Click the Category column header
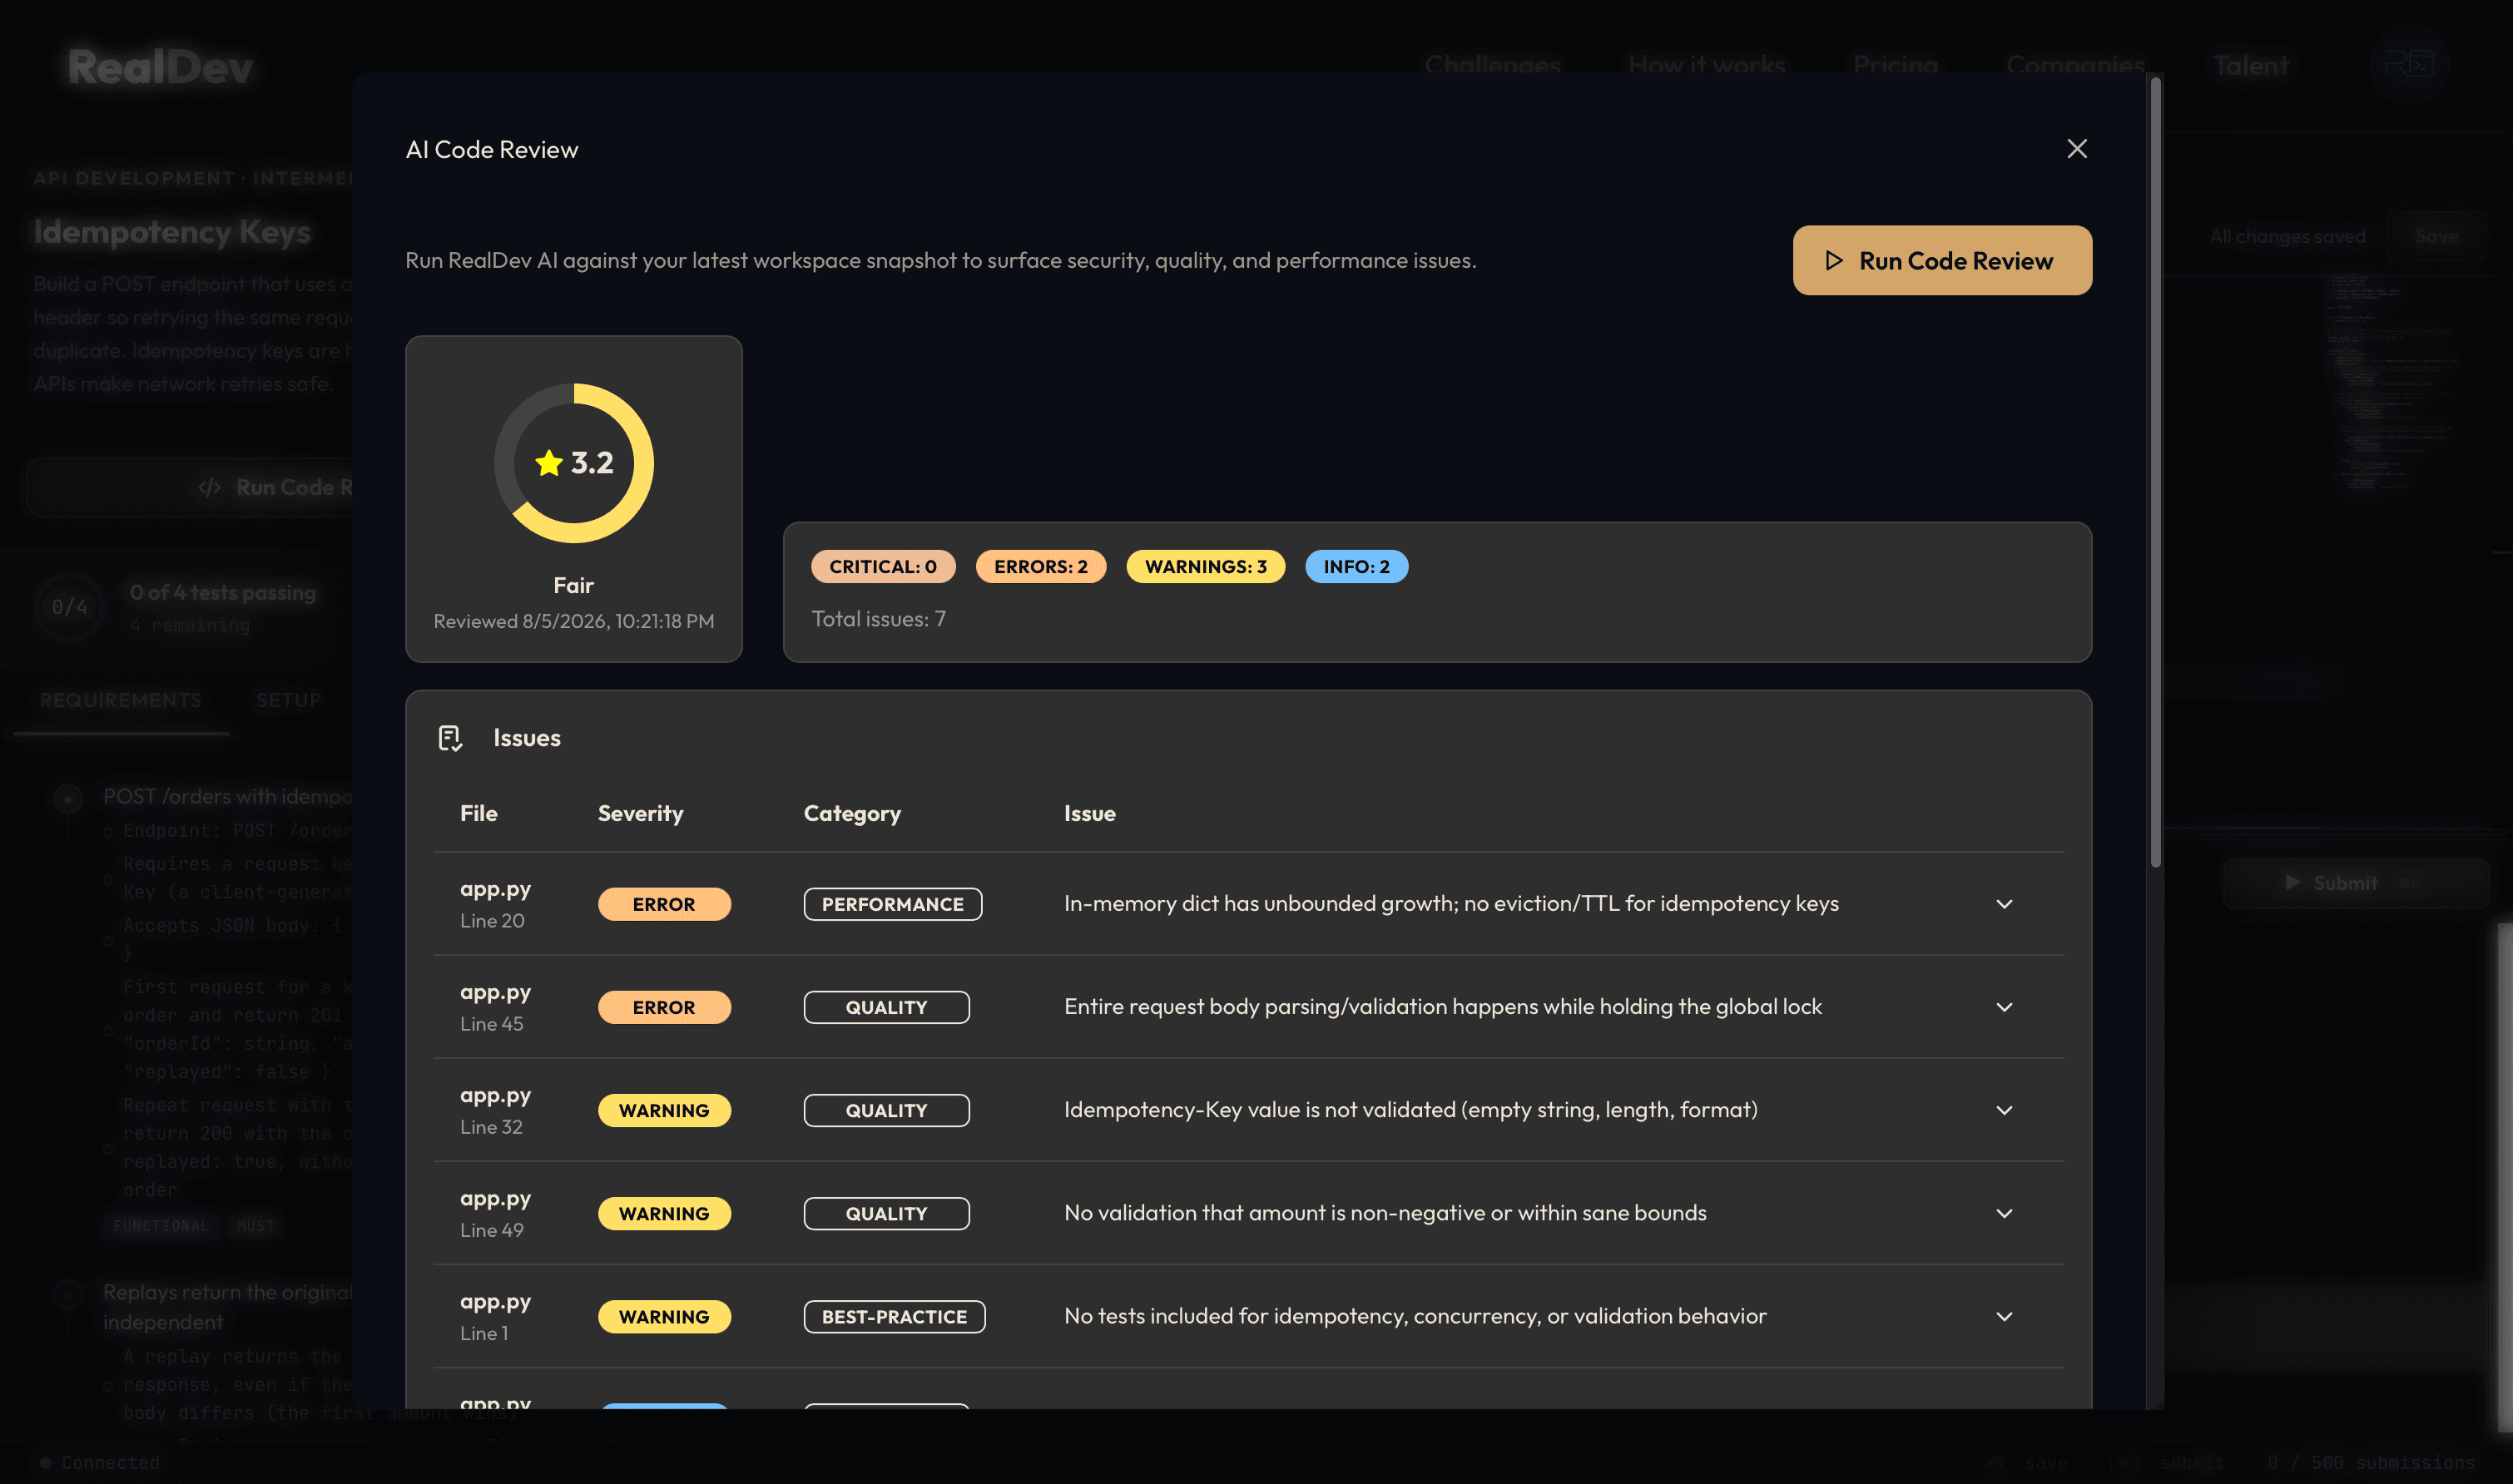 click(852, 813)
